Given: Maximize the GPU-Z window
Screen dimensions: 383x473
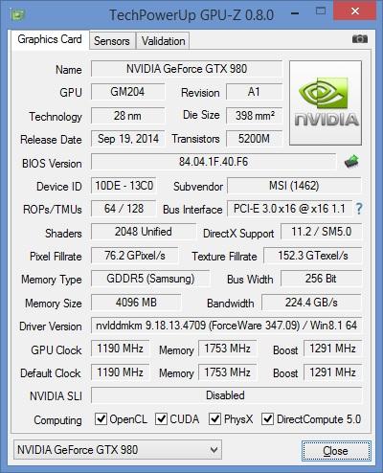Looking at the screenshot, I should 321,11.
